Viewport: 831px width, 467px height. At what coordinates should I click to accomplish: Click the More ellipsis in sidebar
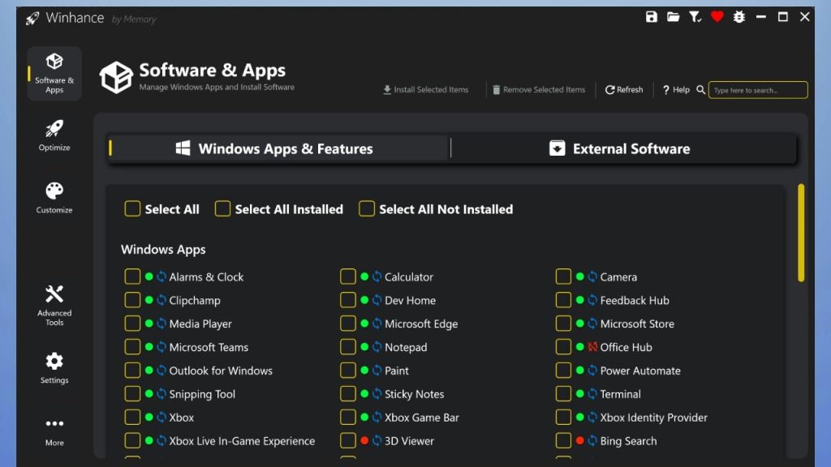click(x=54, y=431)
